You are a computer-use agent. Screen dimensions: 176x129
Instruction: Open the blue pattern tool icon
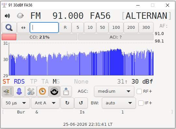pyautogui.click(x=19, y=91)
